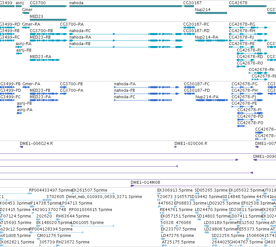This screenshot has width=276, height=247.
Task: Select transcript nahoda-RA
Action: pos(126,41)
